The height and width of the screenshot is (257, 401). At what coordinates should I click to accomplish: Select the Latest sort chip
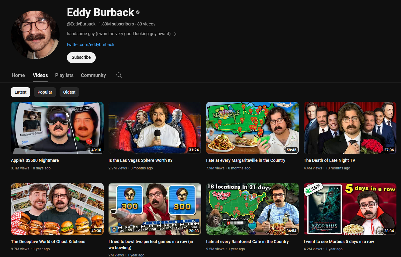[20, 92]
